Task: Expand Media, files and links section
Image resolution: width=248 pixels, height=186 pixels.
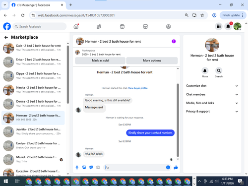Action: coord(212,103)
